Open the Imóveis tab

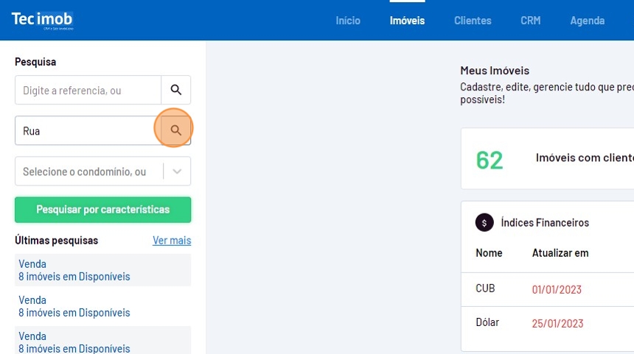coord(407,21)
